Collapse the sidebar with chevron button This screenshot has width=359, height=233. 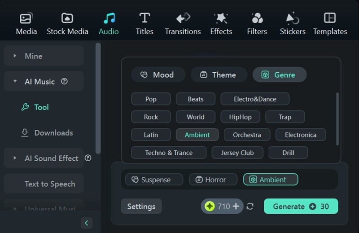[87, 223]
